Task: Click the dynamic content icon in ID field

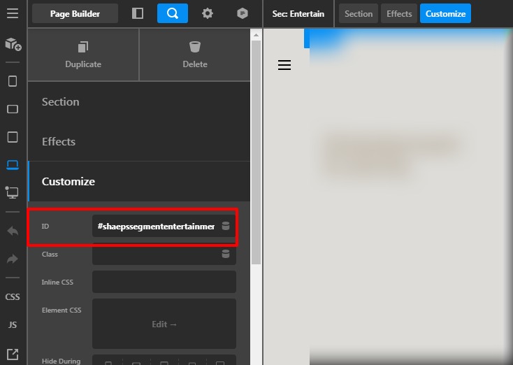Action: 226,226
